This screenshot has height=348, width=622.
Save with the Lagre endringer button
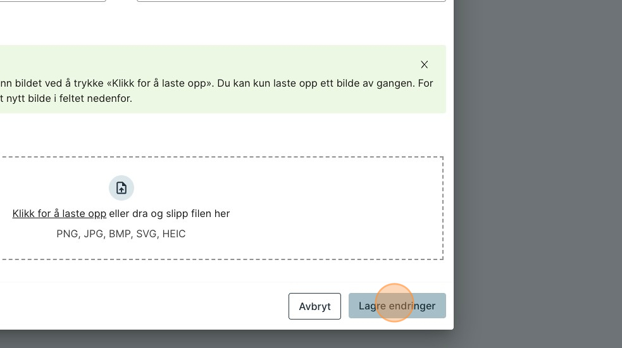click(397, 306)
